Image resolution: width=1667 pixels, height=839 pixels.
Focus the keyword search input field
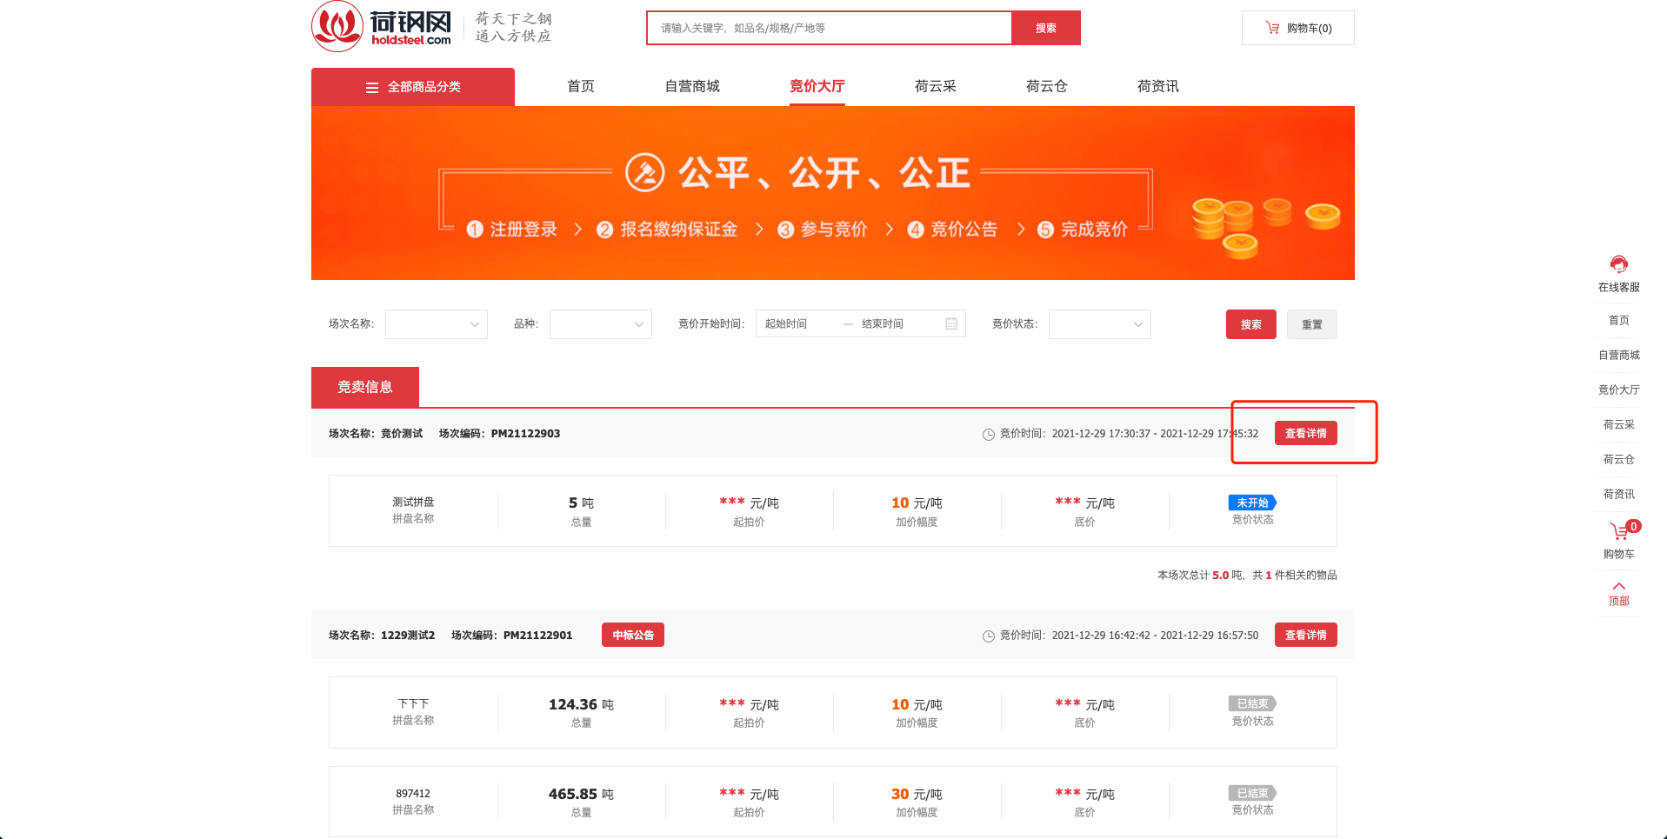(829, 28)
